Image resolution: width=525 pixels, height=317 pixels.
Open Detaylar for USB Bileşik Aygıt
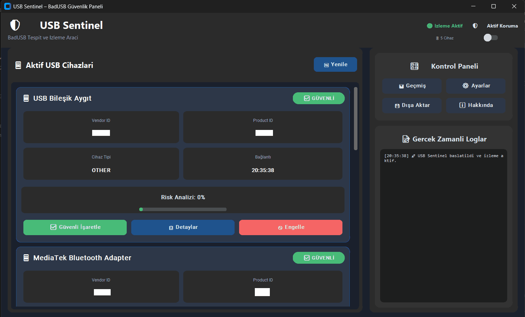[x=183, y=227]
